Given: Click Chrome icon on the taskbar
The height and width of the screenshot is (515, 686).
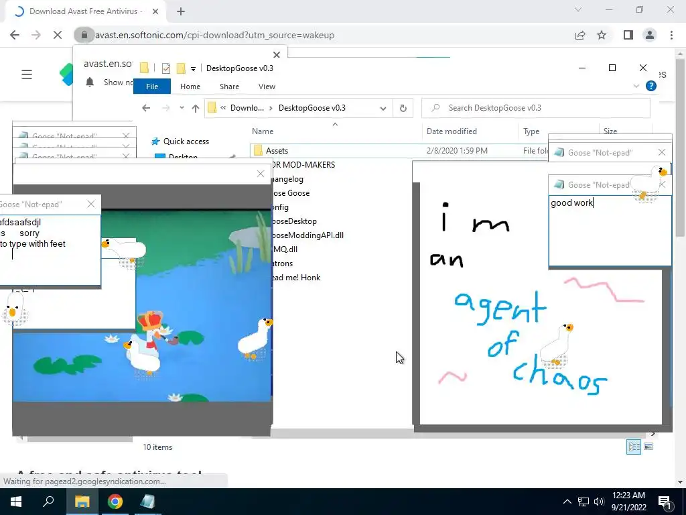Looking at the screenshot, I should click(x=115, y=502).
